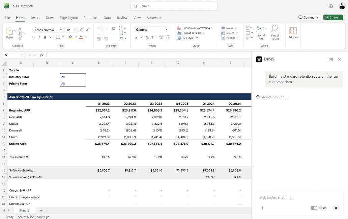
Task: Decrease decimal places
Action: (x=168, y=38)
